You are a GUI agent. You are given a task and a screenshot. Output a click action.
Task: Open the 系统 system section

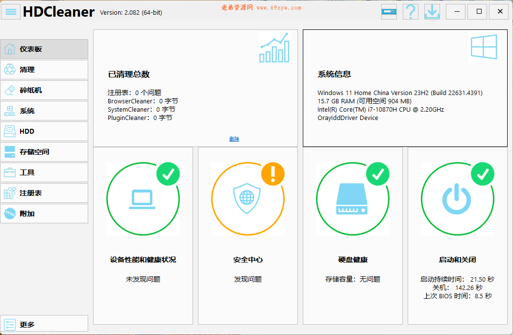pyautogui.click(x=44, y=111)
